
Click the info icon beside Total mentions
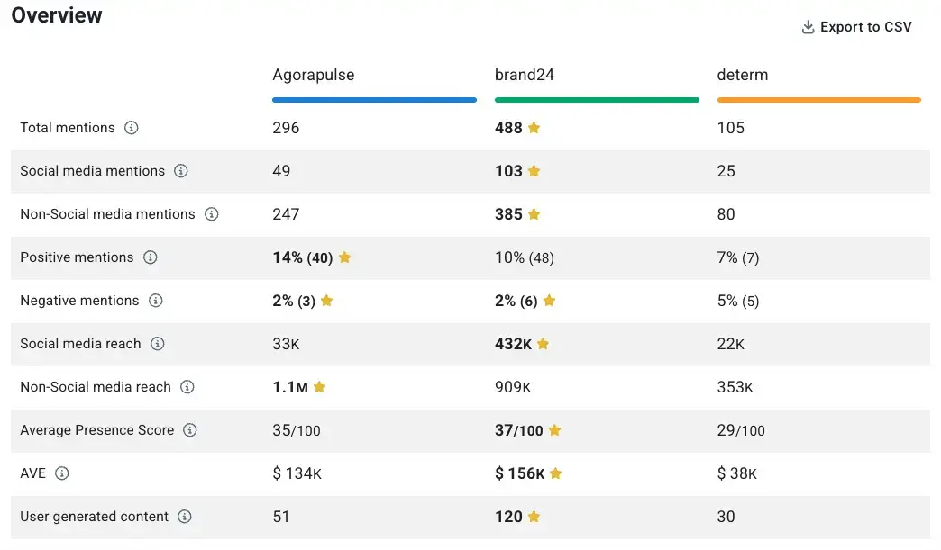132,128
